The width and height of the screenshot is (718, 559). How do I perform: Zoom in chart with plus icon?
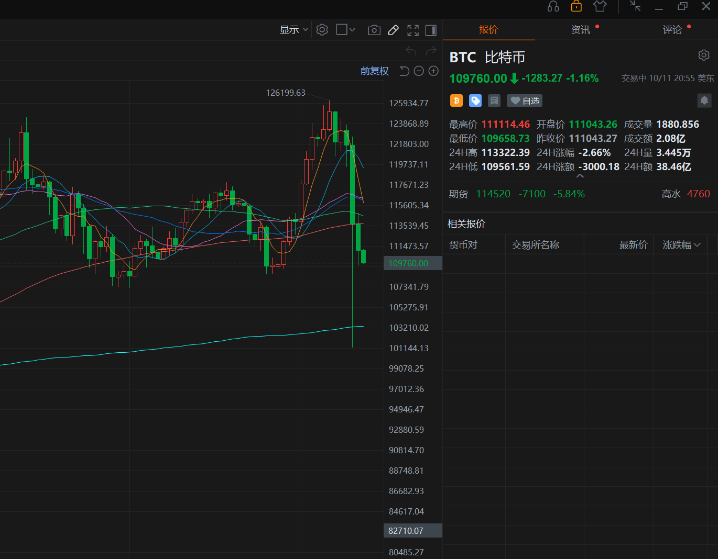(x=433, y=71)
